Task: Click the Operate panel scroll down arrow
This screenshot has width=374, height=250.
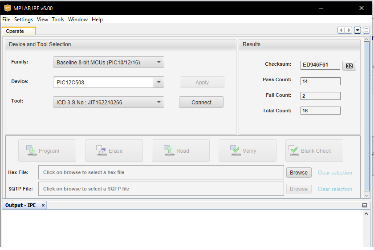Action: click(x=366, y=195)
